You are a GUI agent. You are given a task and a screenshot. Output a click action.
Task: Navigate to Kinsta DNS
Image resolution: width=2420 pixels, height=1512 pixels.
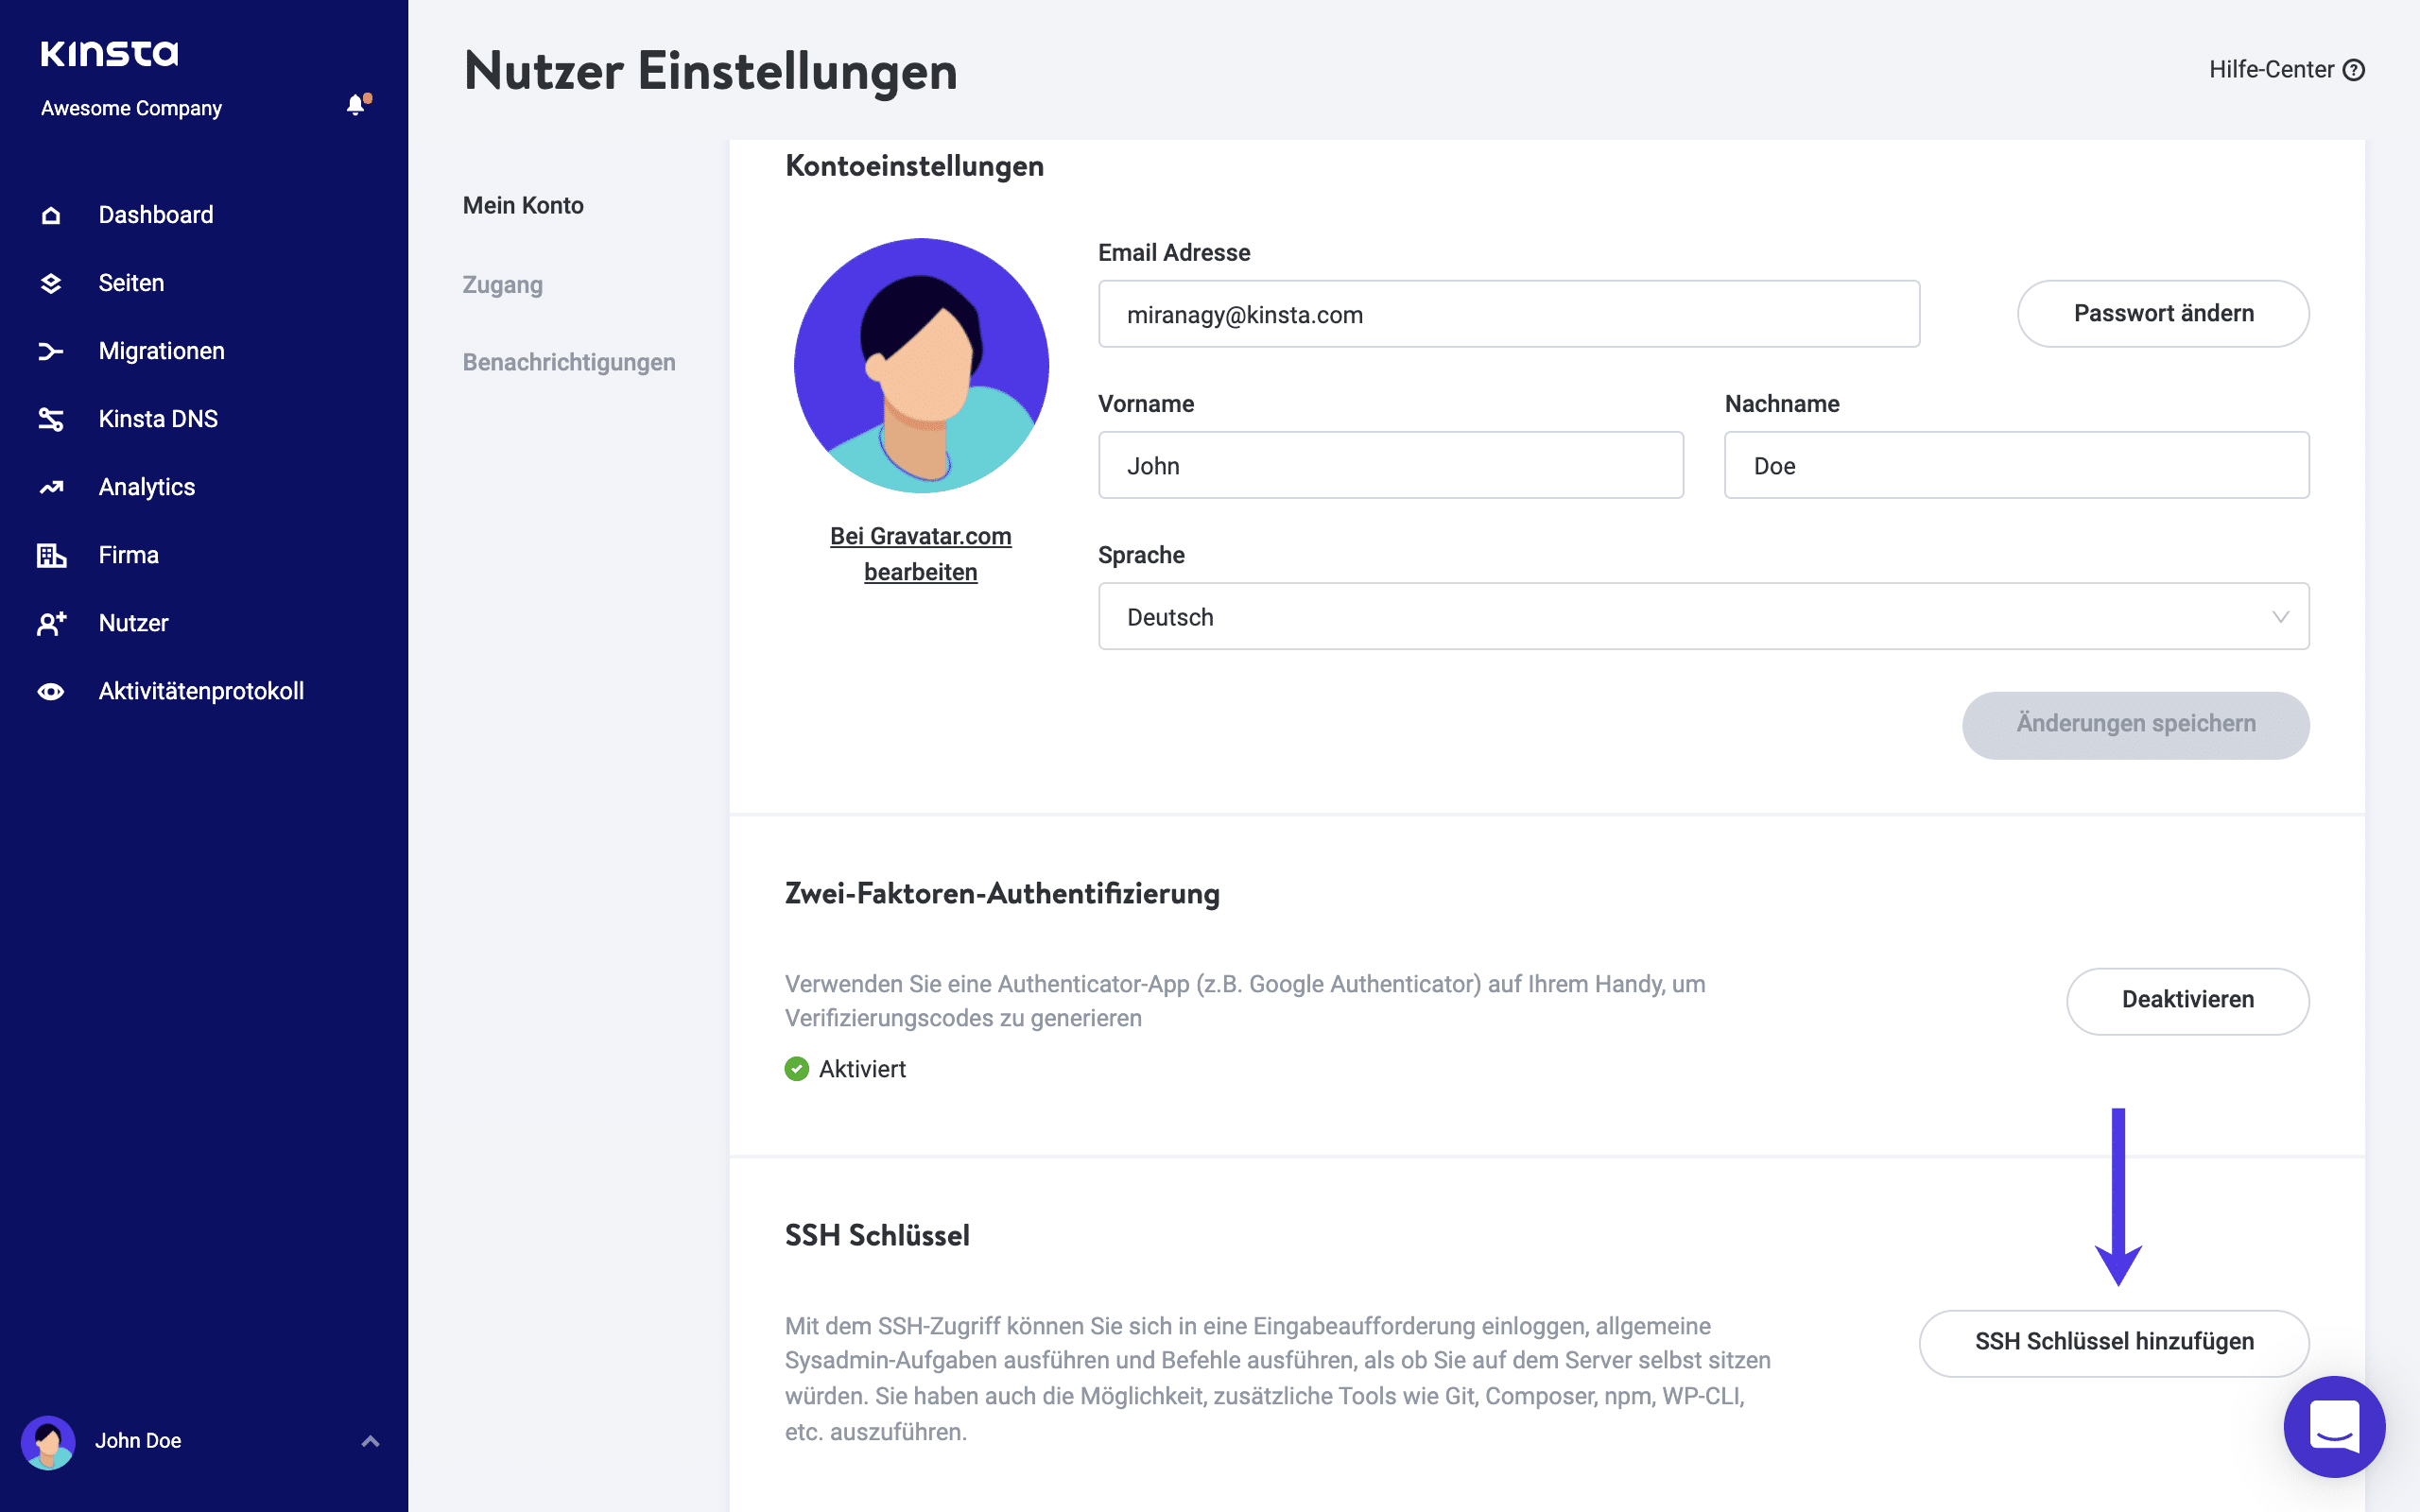point(157,419)
